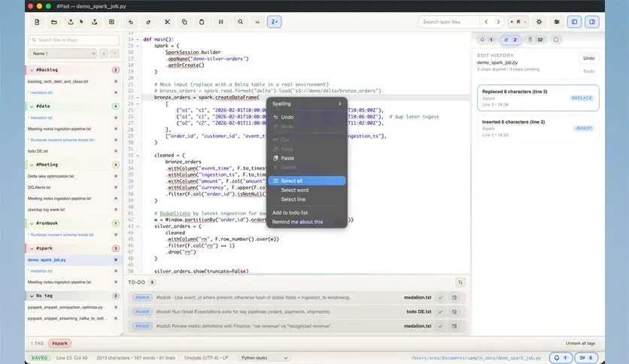Open standup log week.txt file
Viewport: 629px width, 364px height.
(46, 210)
